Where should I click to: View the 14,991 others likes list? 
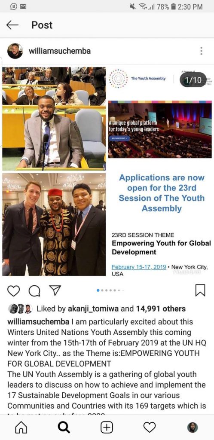coord(161,309)
